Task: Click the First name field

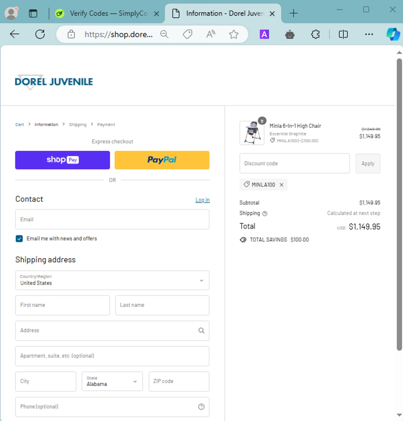Action: pyautogui.click(x=62, y=305)
